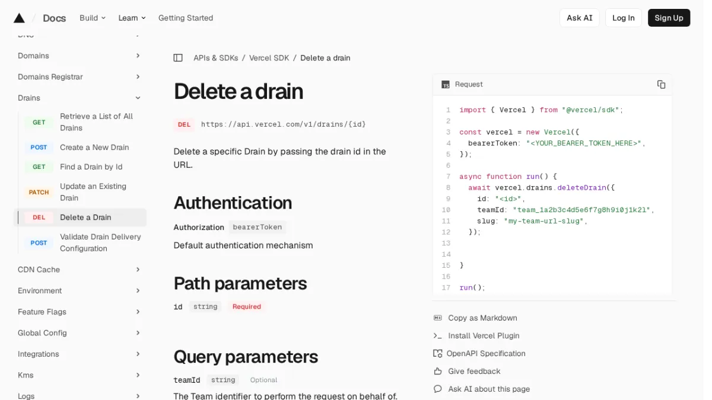Toggle the sidebar panel icon
The height and width of the screenshot is (400, 712).
(178, 58)
